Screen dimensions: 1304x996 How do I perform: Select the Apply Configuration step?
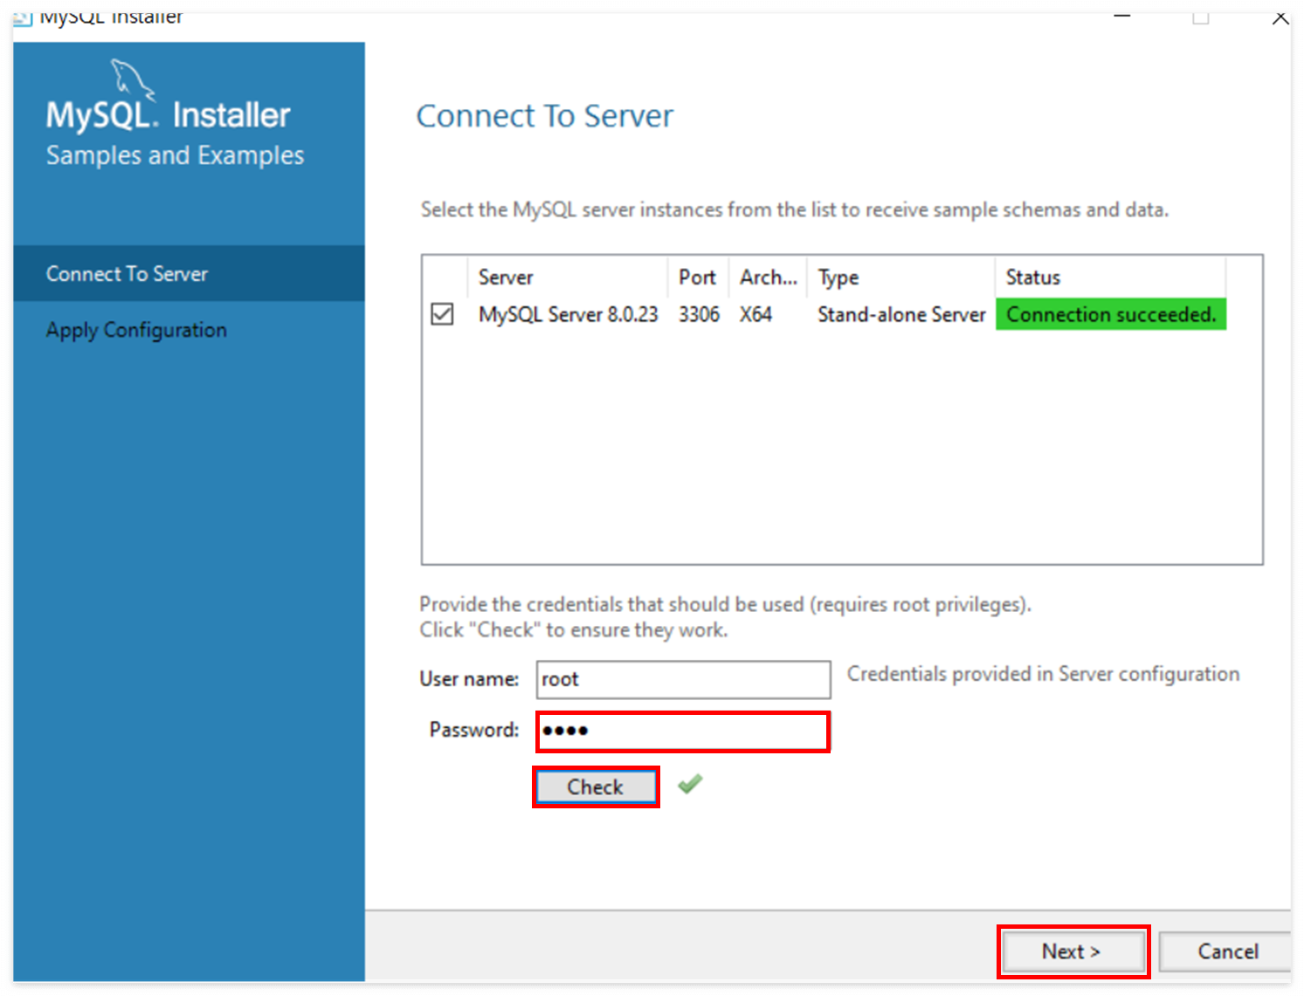pyautogui.click(x=189, y=330)
